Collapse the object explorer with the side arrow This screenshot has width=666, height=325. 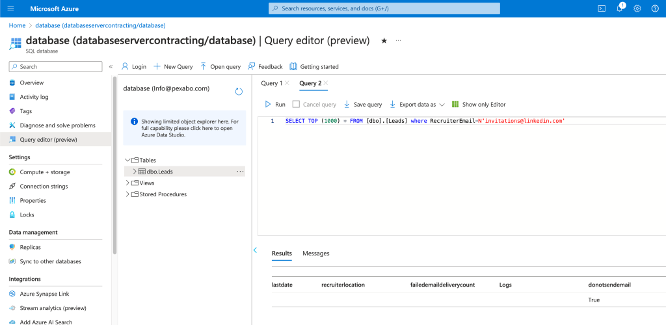click(255, 250)
